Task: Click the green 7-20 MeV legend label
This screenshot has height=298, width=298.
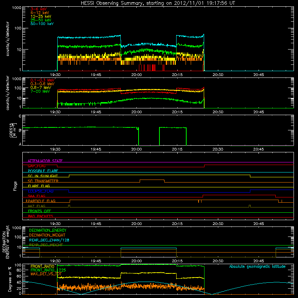Action: click(x=40, y=91)
